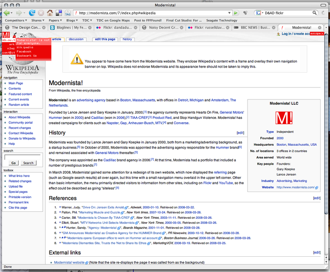Open the Wikipedia discussion tab
This screenshot has width=330, height=272.
pyautogui.click(x=76, y=39)
